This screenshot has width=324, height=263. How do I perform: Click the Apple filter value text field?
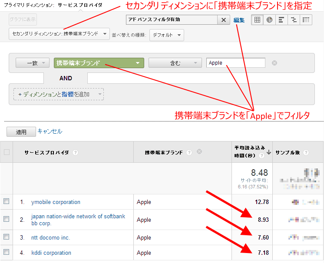coord(235,63)
